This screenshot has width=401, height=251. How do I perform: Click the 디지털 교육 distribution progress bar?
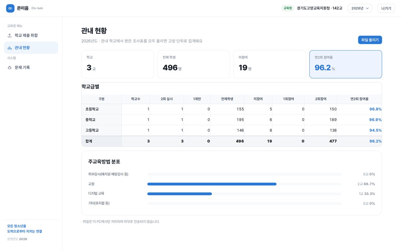(x=244, y=194)
